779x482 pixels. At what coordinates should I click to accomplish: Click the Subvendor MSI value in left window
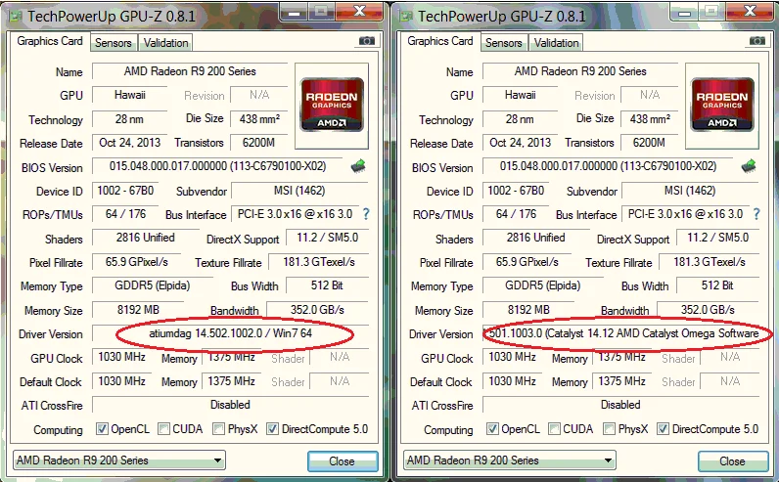300,191
